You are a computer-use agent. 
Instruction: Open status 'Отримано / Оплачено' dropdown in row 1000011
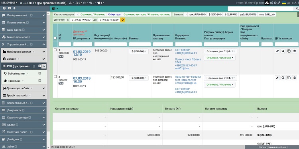[x=220, y=84]
